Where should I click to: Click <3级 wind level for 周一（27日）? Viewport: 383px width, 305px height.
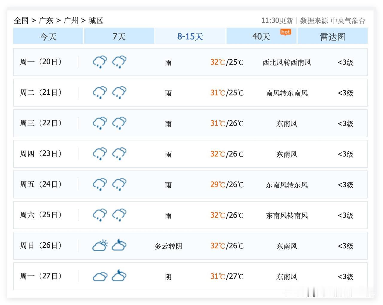click(346, 277)
